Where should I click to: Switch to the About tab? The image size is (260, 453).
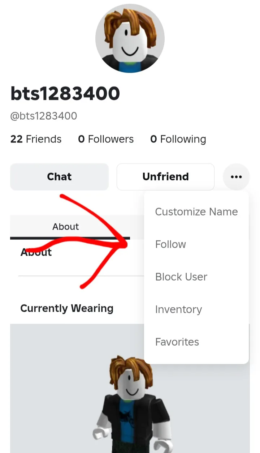(66, 227)
